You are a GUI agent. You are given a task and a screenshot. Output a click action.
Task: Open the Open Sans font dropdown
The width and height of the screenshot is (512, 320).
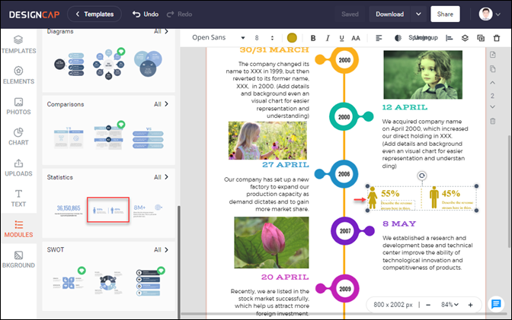[218, 38]
